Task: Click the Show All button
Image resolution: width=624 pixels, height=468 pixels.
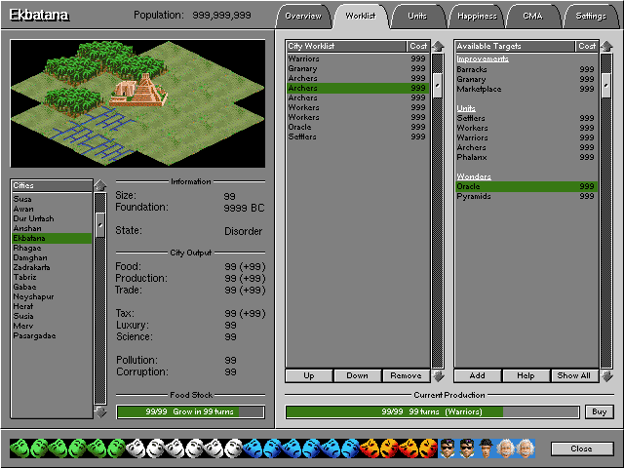Action: pyautogui.click(x=574, y=375)
